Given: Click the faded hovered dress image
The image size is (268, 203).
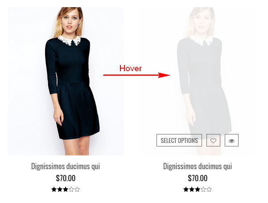Looking at the screenshot, I should tap(198, 81).
